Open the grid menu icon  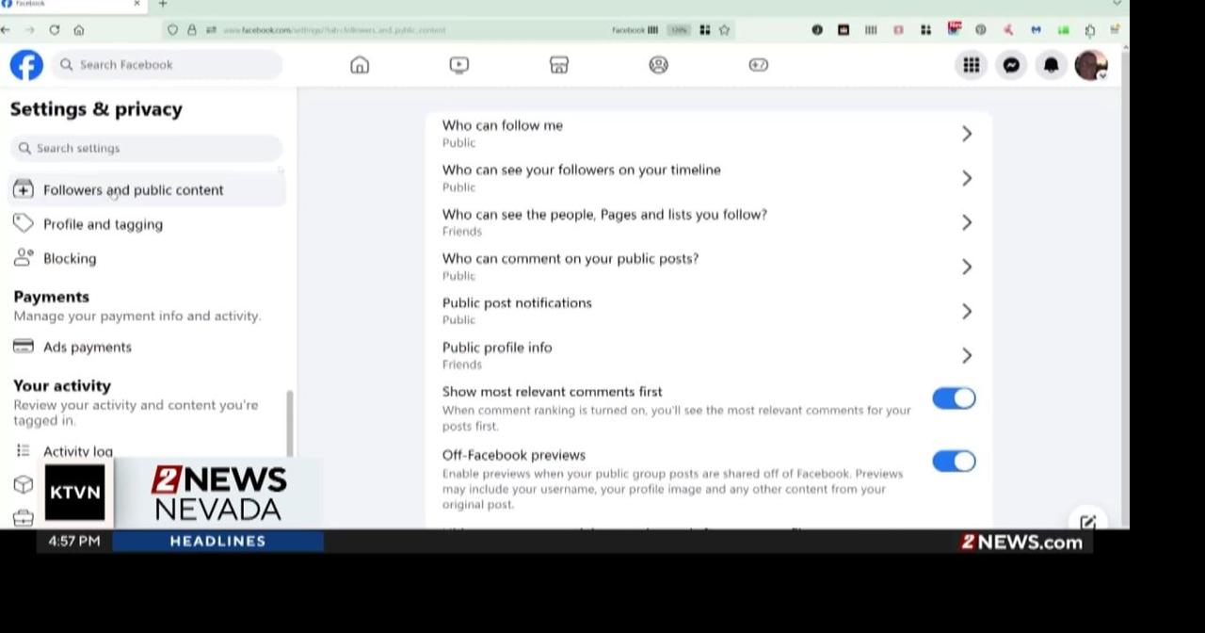(972, 65)
